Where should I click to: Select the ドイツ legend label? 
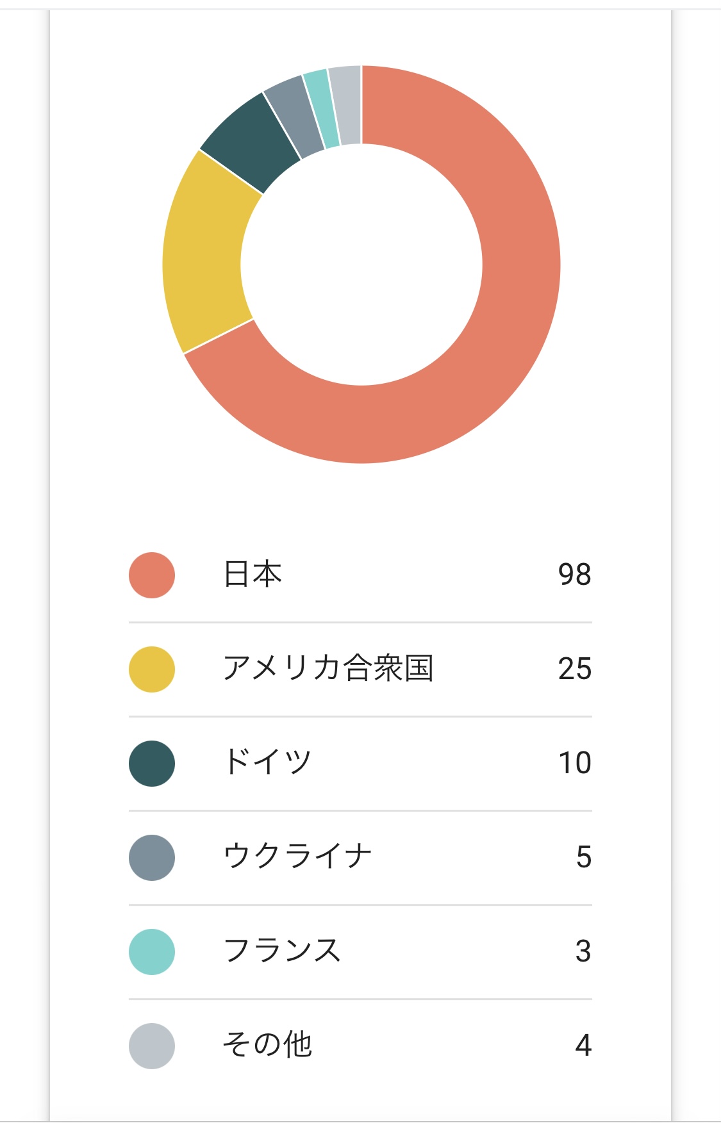coord(268,762)
